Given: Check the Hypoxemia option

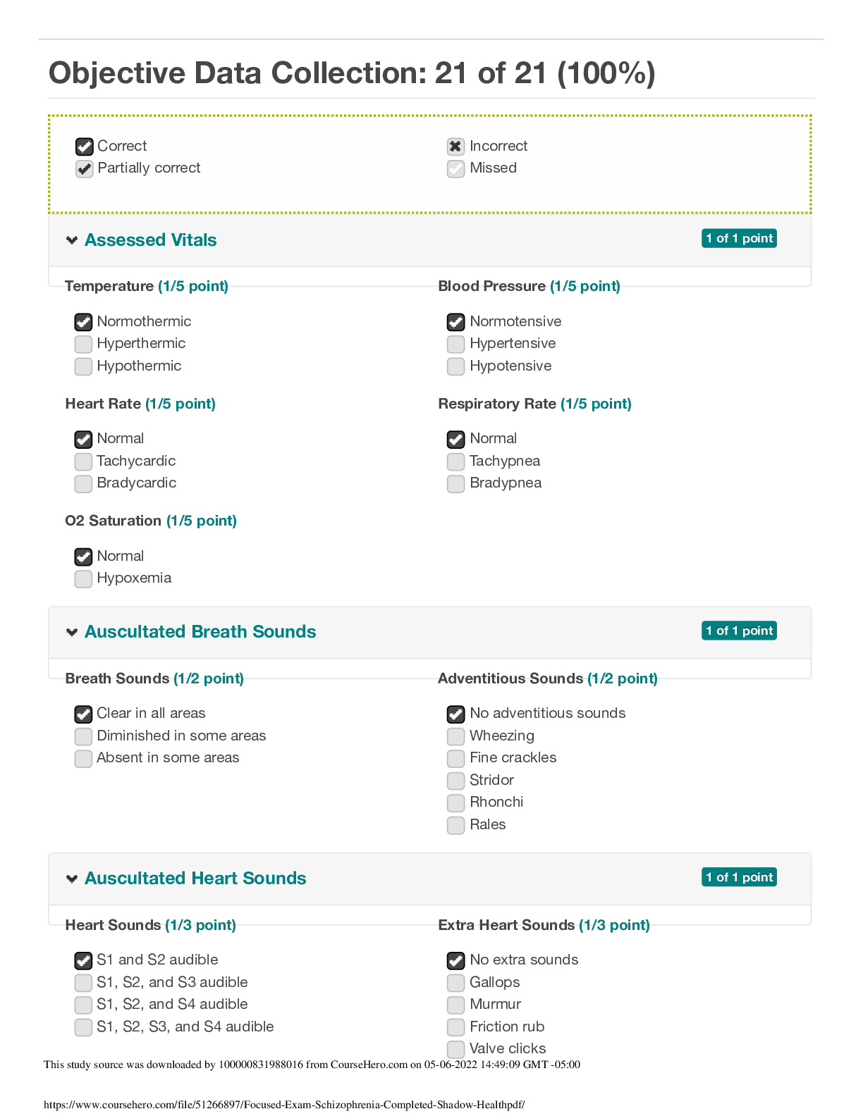Looking at the screenshot, I should [83, 578].
